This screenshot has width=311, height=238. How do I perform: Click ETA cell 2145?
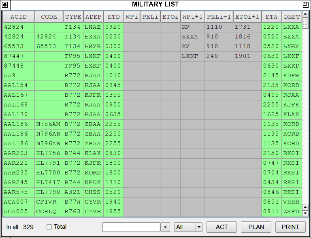coord(272,76)
